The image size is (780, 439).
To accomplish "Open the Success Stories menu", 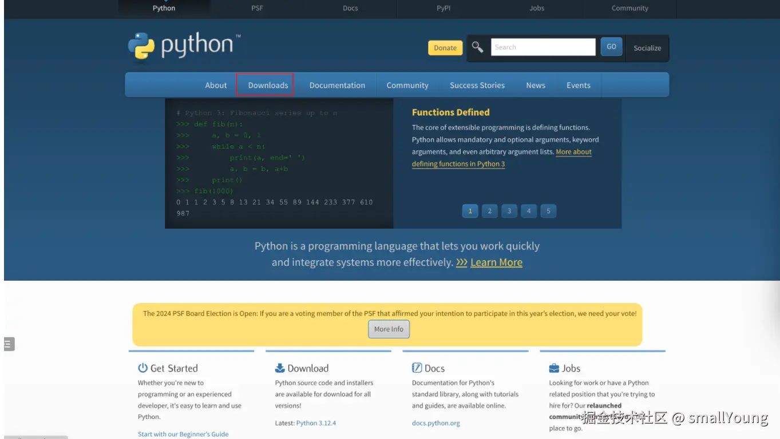I will coord(477,85).
